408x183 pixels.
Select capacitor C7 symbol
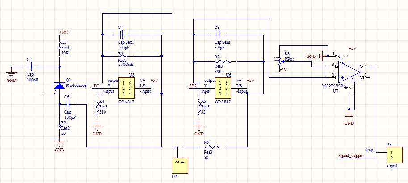121,34
